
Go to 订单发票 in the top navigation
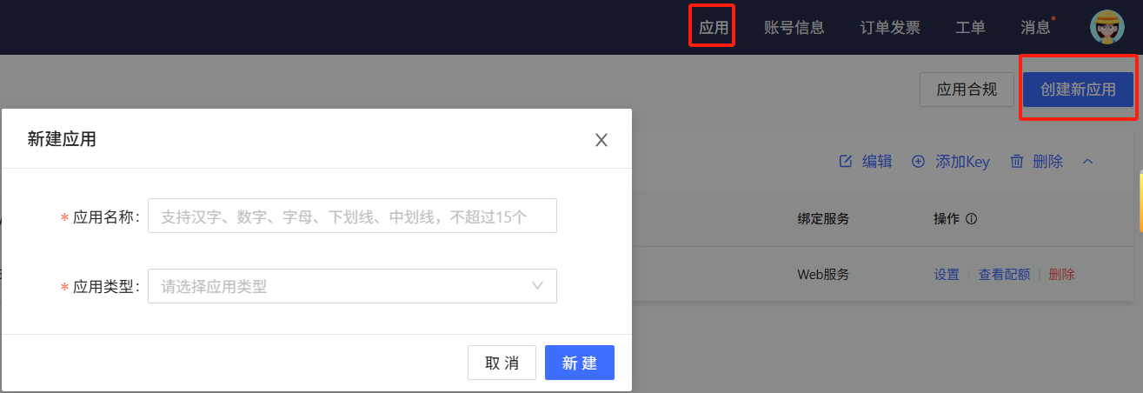(x=890, y=27)
